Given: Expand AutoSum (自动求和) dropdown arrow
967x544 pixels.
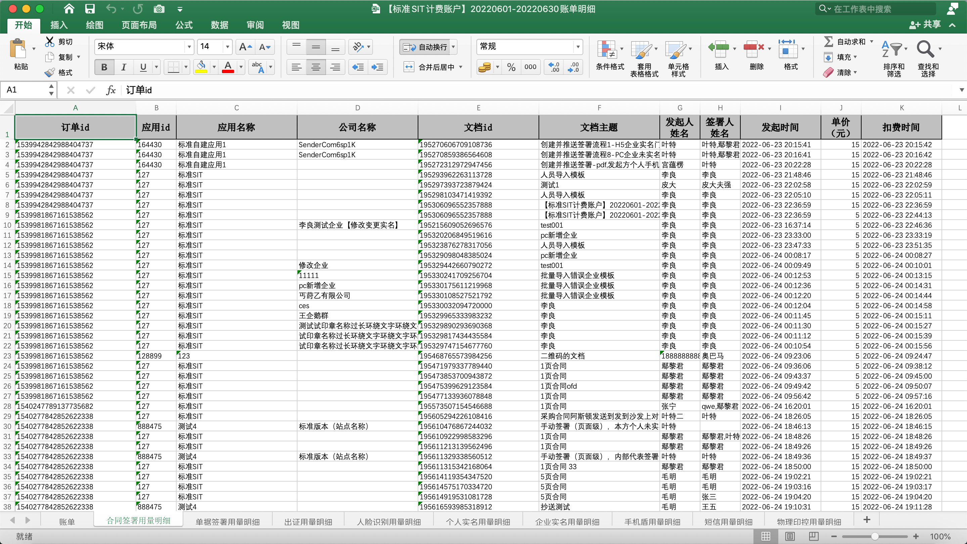Looking at the screenshot, I should [x=871, y=42].
